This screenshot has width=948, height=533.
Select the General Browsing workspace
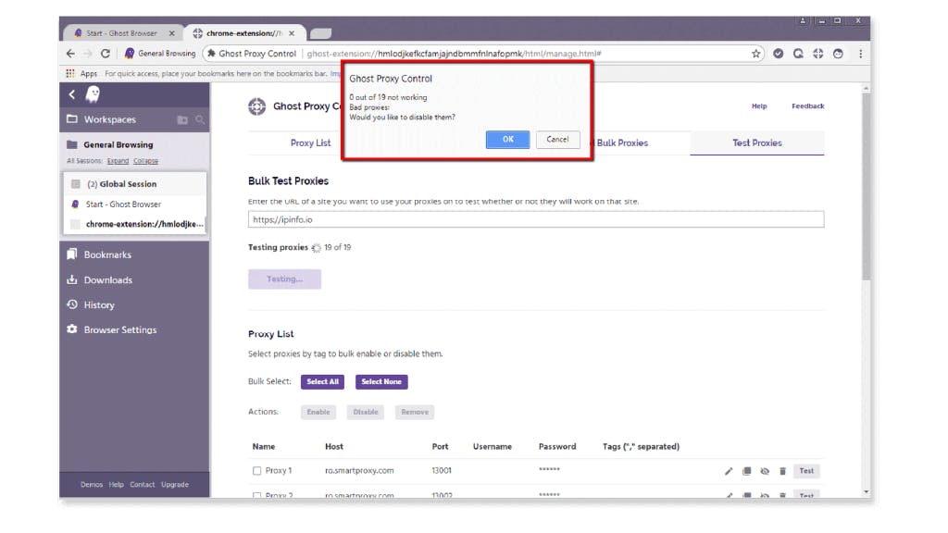click(x=118, y=145)
